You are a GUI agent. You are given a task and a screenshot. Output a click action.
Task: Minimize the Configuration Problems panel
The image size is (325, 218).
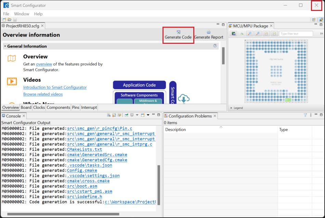[316, 115]
